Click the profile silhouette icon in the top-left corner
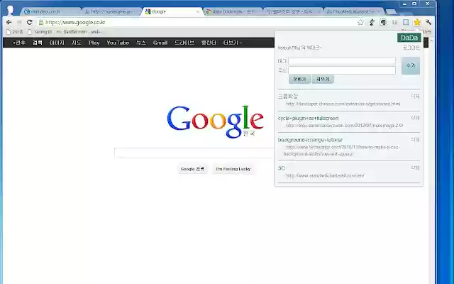This screenshot has height=284, width=454. point(11,10)
